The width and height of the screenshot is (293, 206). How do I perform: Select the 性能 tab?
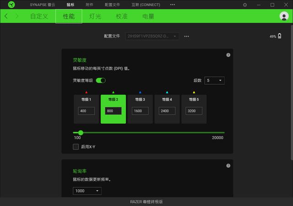pyautogui.click(x=69, y=16)
